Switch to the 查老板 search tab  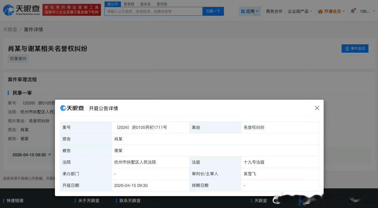tap(129, 4)
